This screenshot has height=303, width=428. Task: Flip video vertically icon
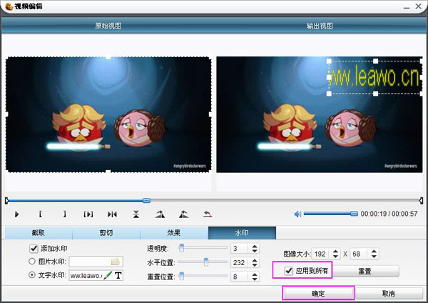[x=136, y=214]
